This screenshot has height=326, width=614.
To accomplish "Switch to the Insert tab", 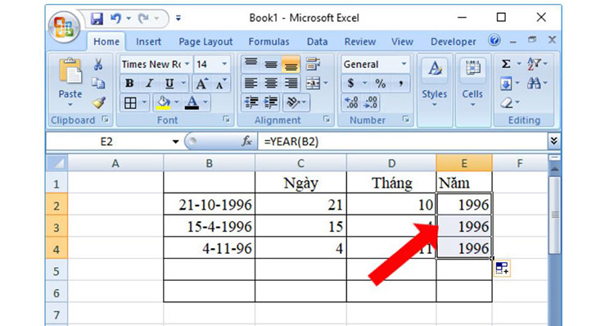I will [148, 42].
